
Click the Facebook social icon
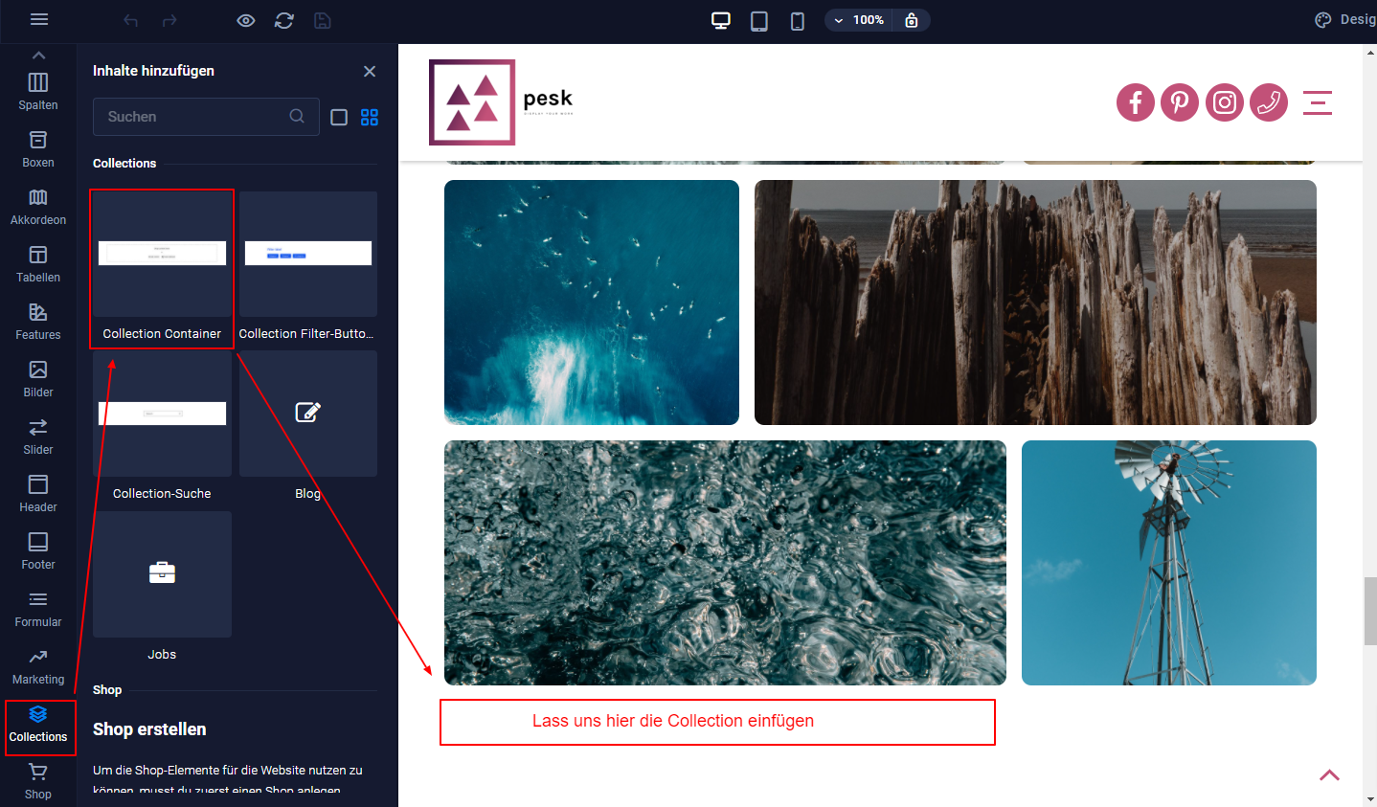point(1136,102)
